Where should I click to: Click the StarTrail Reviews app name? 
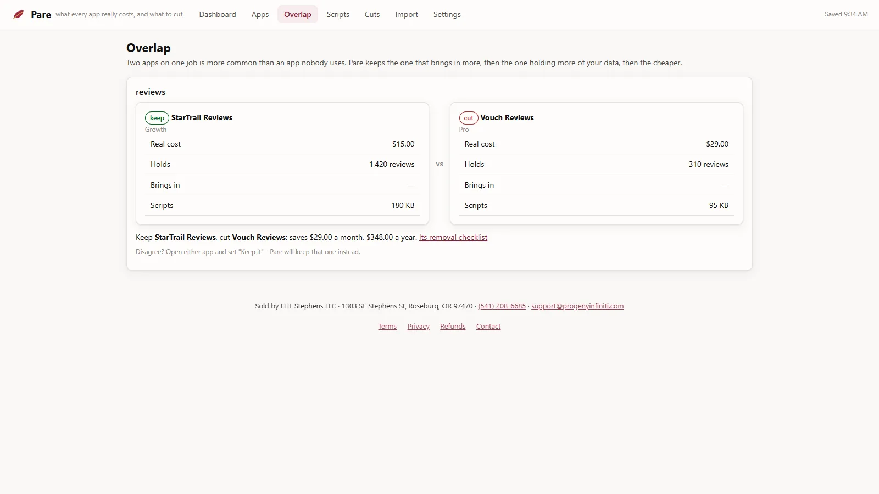click(x=202, y=117)
